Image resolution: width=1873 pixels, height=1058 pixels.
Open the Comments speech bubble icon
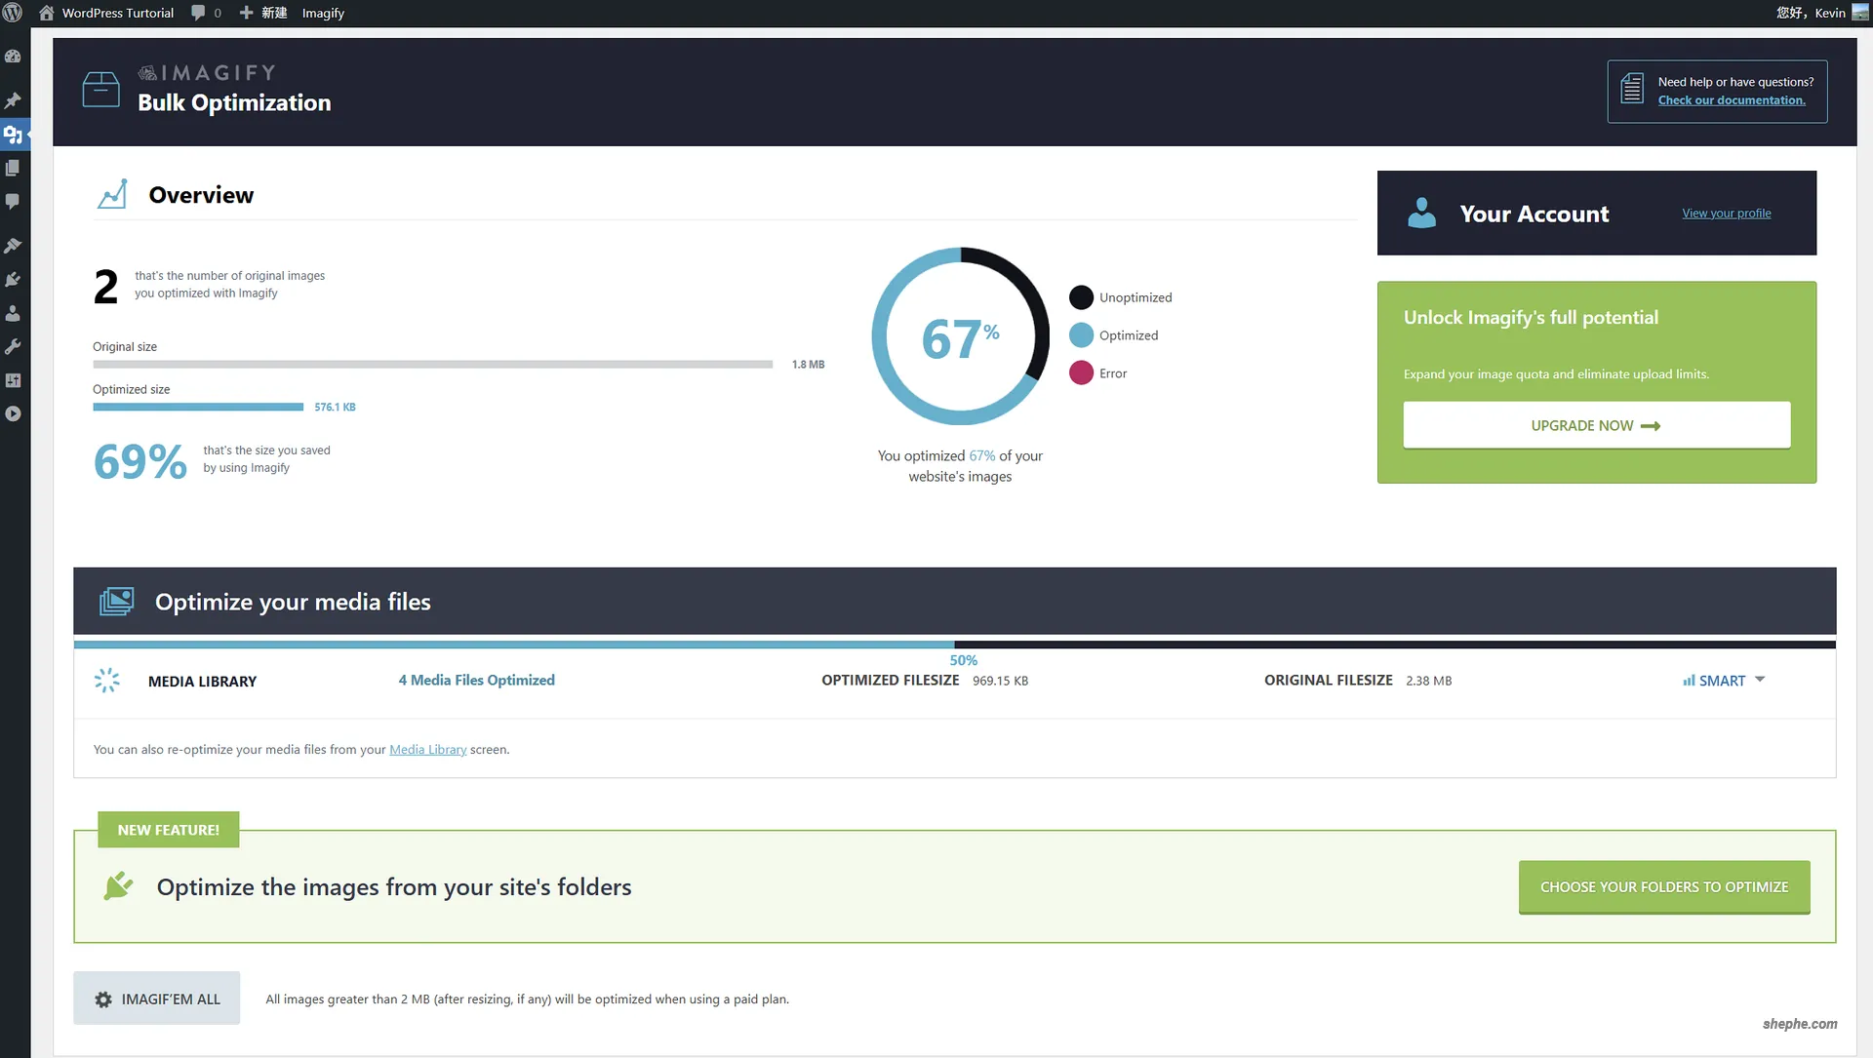[13, 201]
